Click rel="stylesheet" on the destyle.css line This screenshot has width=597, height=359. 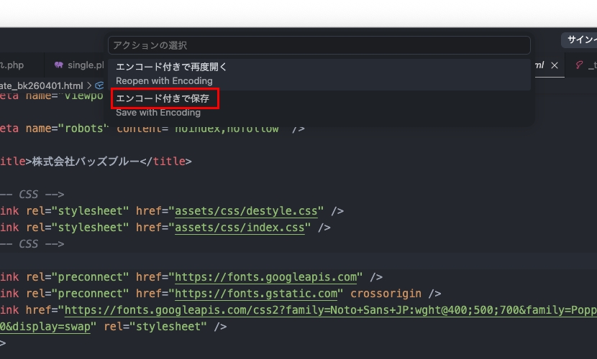tap(77, 211)
